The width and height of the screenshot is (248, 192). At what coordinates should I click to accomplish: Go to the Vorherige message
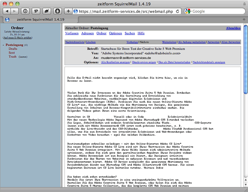[132, 42]
